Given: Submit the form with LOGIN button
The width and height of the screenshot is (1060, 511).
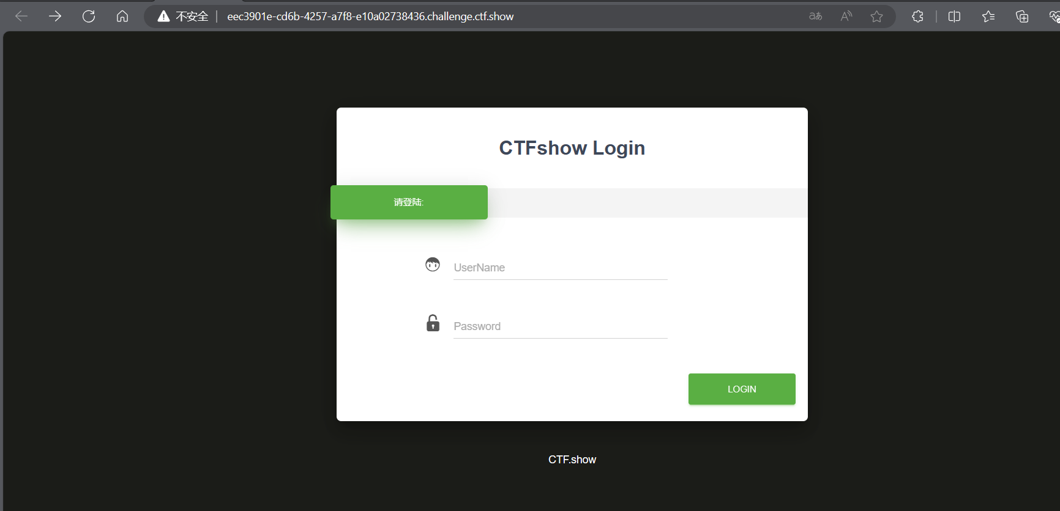Looking at the screenshot, I should click(742, 389).
